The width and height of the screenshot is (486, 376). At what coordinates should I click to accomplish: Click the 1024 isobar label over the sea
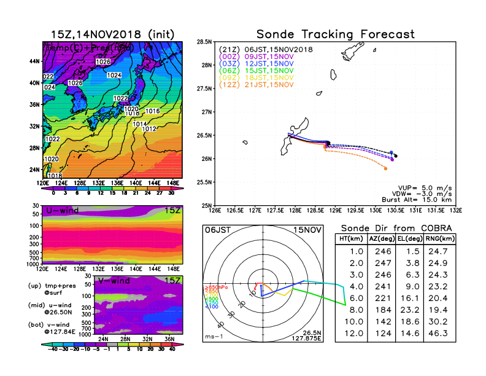point(114,76)
